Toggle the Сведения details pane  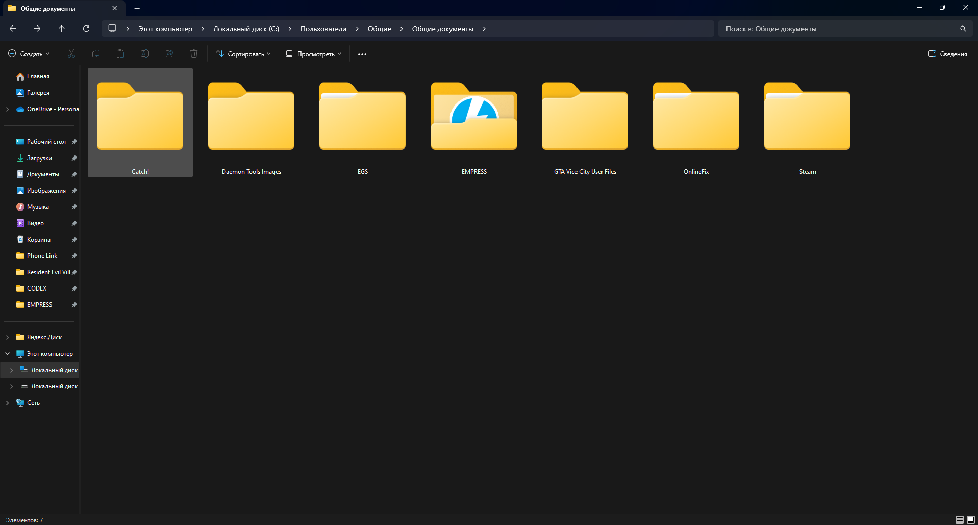point(947,54)
